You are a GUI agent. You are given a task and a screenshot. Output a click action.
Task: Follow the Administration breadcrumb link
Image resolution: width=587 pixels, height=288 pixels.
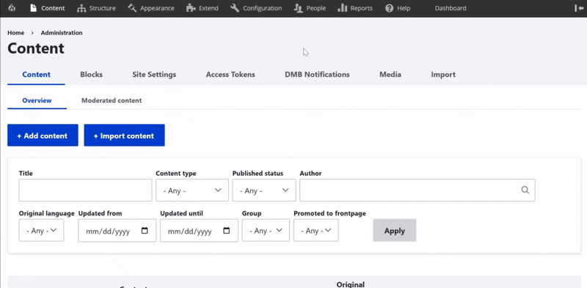pos(62,33)
